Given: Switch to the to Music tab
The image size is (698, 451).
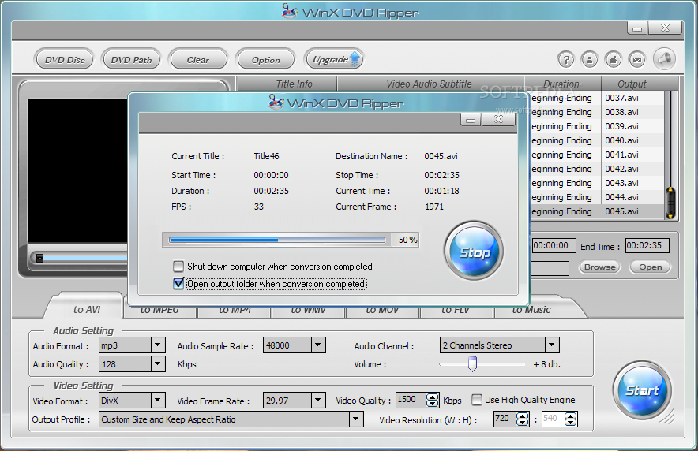Looking at the screenshot, I should tap(531, 311).
